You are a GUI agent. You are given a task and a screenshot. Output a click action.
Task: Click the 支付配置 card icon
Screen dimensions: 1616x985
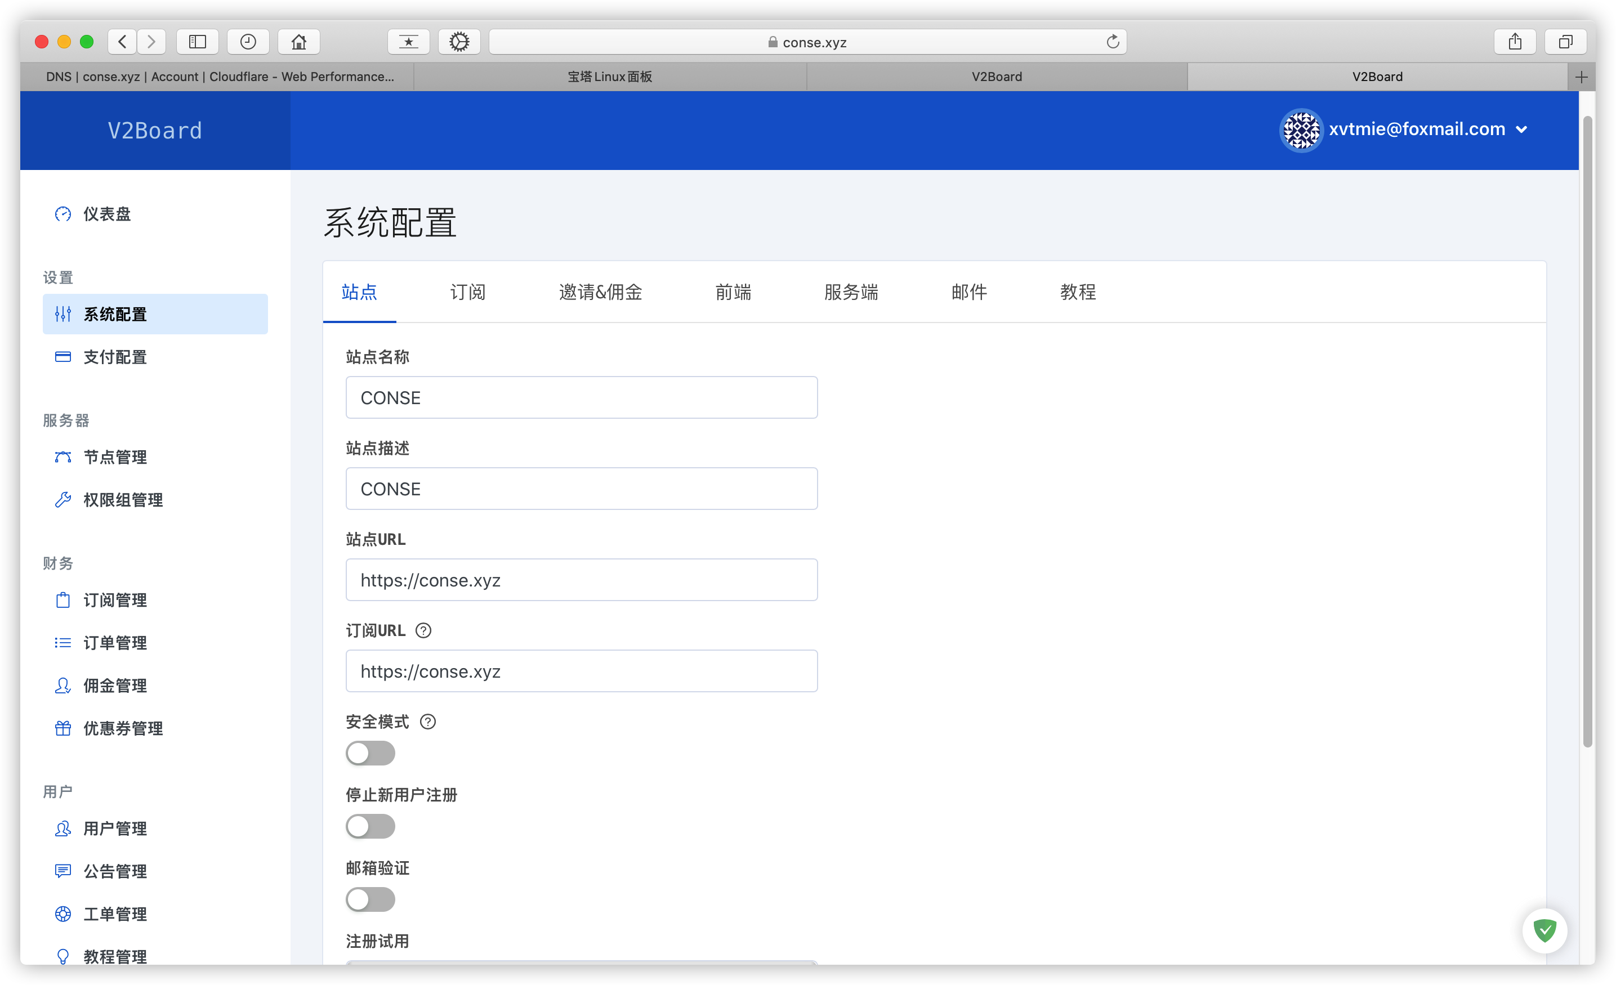click(x=63, y=357)
